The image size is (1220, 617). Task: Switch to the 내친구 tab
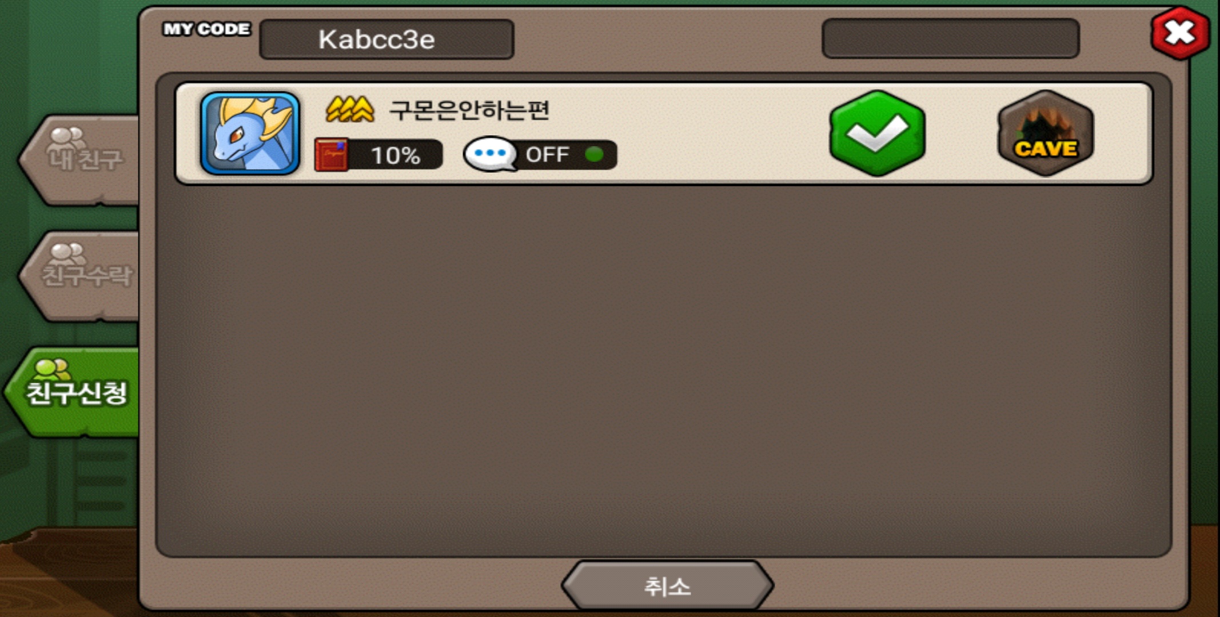tap(80, 159)
